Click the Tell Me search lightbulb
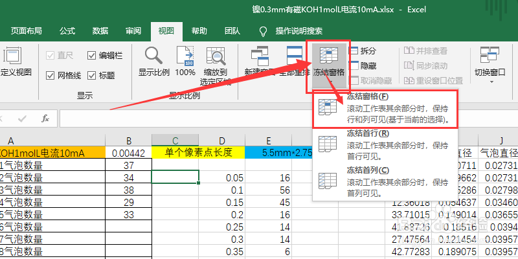This screenshot has width=518, height=259. [263, 31]
